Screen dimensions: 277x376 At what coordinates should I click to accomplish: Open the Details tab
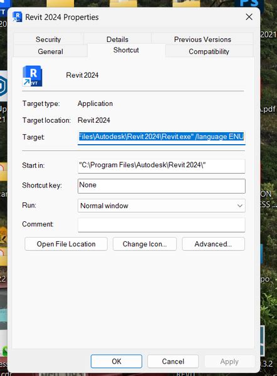(117, 39)
